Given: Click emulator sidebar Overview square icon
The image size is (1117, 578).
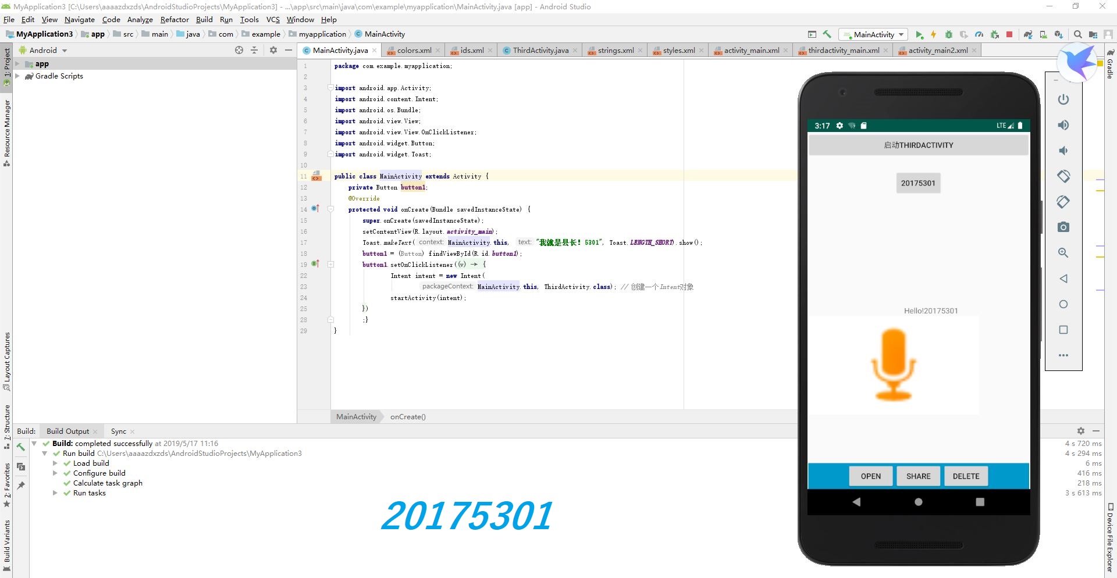Looking at the screenshot, I should point(1063,330).
